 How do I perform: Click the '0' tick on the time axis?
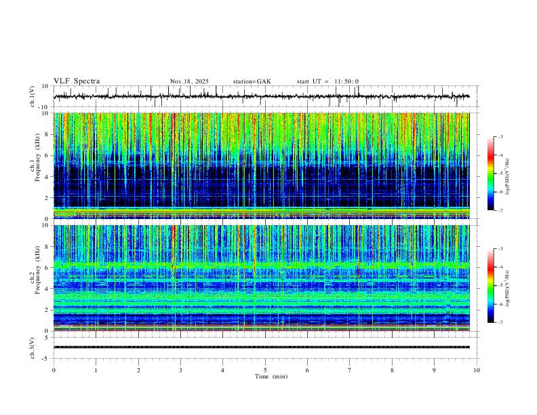pos(54,370)
